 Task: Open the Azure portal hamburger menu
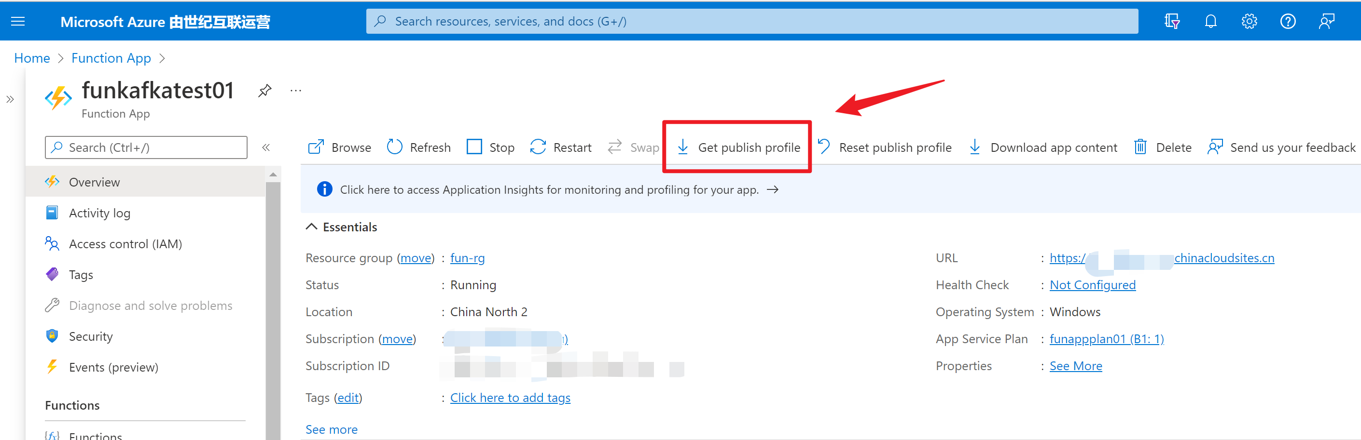(18, 21)
